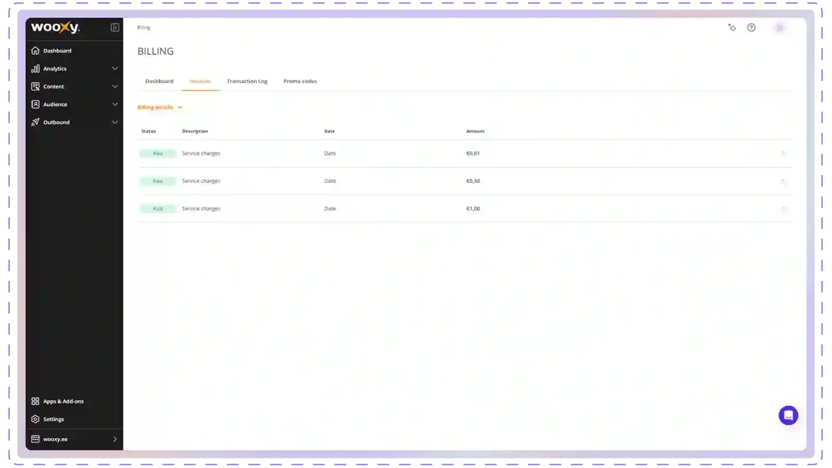Collapse the sidebar using the panel icon
This screenshot has height=468, width=832.
115,28
